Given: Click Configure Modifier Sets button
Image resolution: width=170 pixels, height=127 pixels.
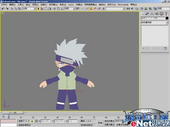Looking at the screenshot, I should (165, 48).
